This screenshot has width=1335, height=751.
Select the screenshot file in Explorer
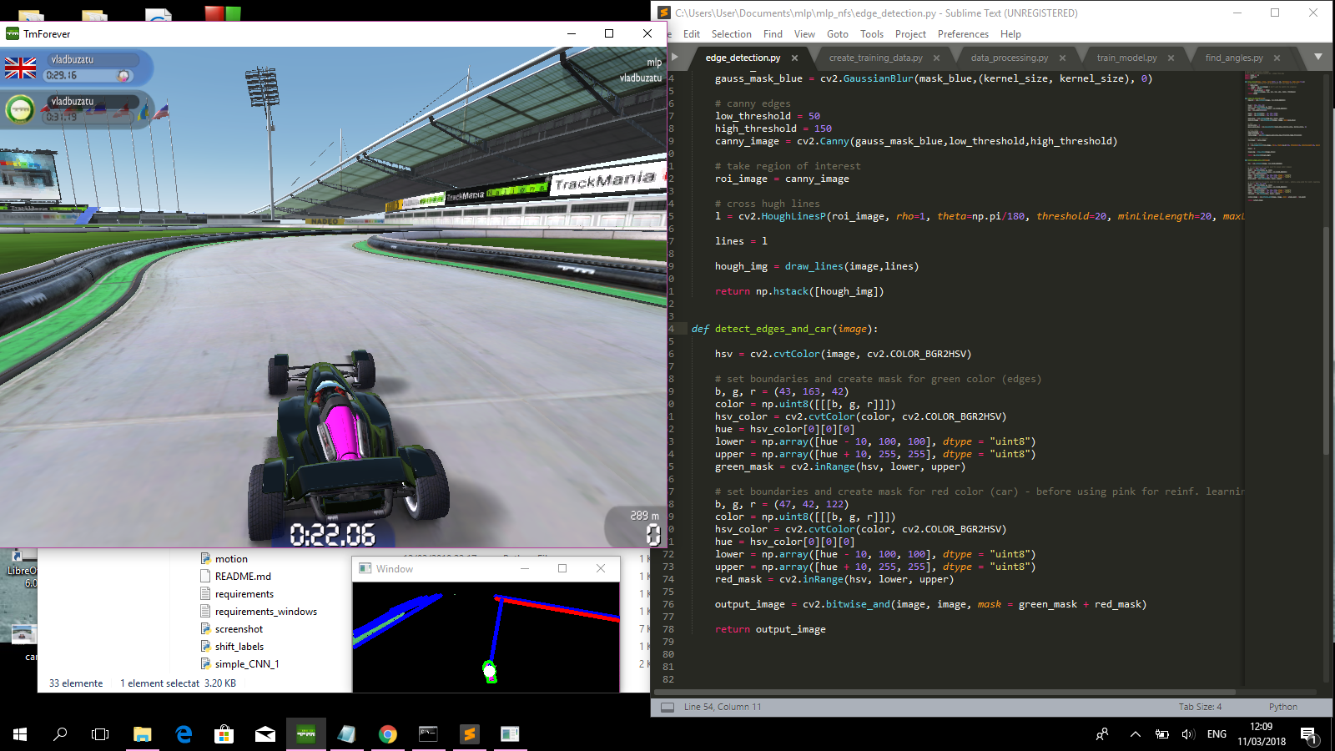tap(239, 629)
